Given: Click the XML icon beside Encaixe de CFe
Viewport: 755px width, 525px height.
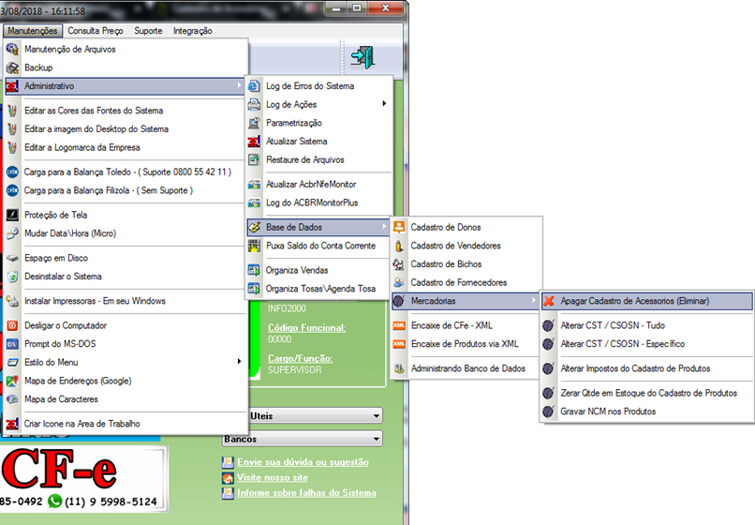Looking at the screenshot, I should point(399,325).
